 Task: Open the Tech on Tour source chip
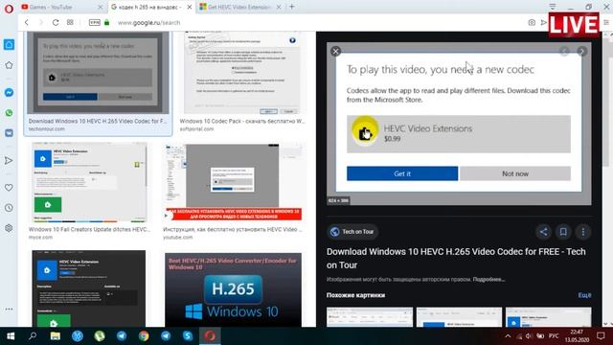pos(352,232)
